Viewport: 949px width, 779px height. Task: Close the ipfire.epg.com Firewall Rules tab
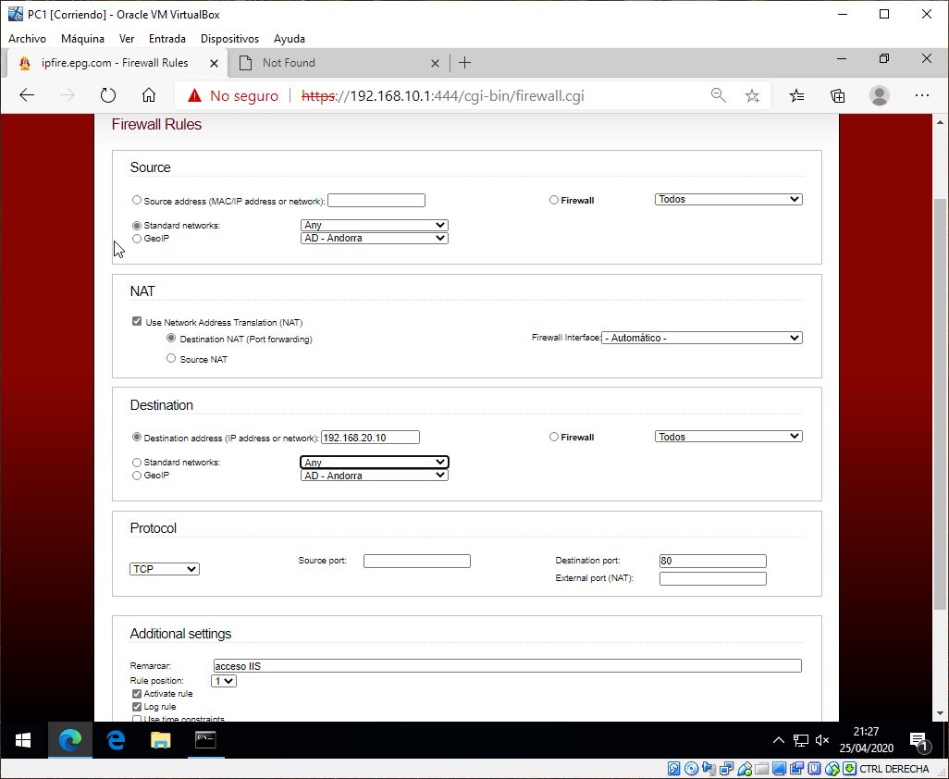click(214, 63)
